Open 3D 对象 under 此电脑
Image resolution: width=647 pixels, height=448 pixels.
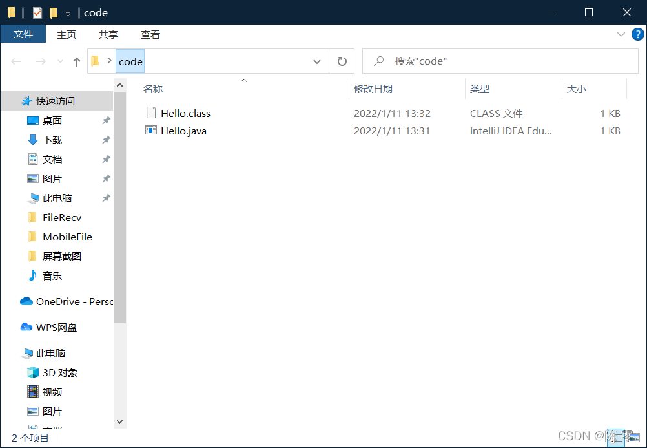[x=60, y=373]
